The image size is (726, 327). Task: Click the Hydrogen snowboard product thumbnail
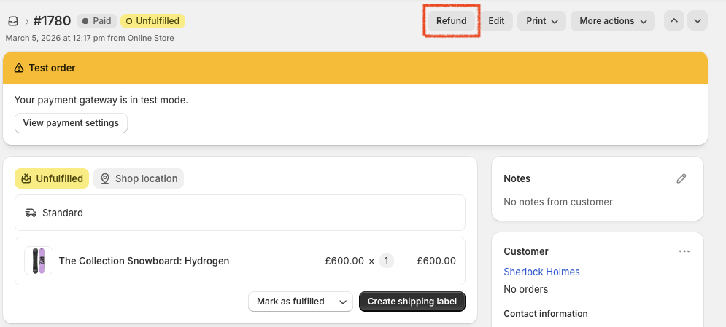39,261
